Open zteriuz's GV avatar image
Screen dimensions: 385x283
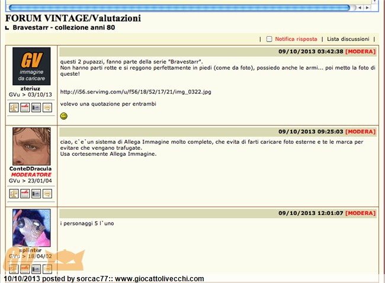[x=31, y=66]
